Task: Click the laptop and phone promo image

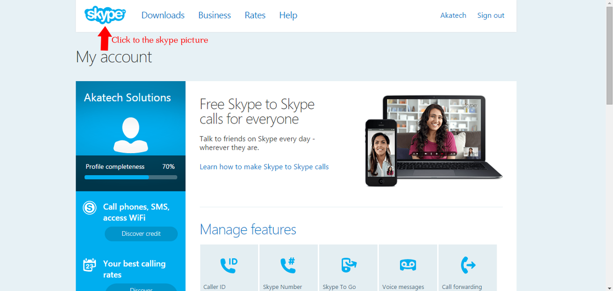Action: pos(434,140)
